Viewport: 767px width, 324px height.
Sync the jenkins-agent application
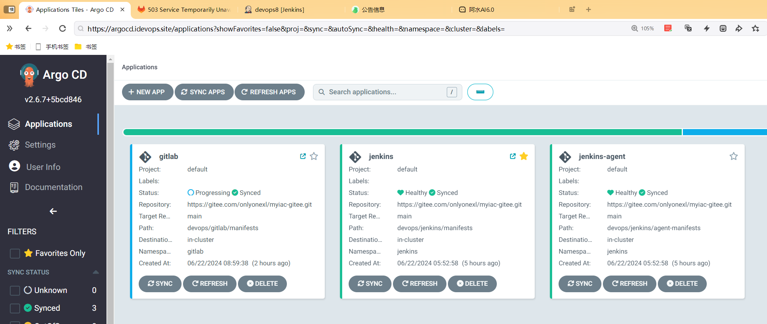(x=580, y=284)
